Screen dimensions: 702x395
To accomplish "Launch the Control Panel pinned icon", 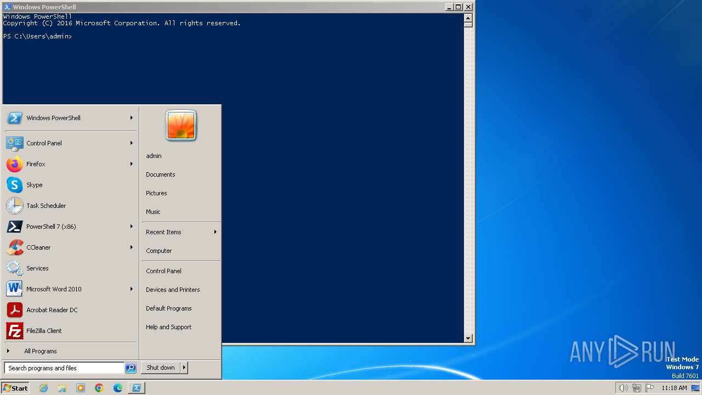I will pyautogui.click(x=15, y=143).
